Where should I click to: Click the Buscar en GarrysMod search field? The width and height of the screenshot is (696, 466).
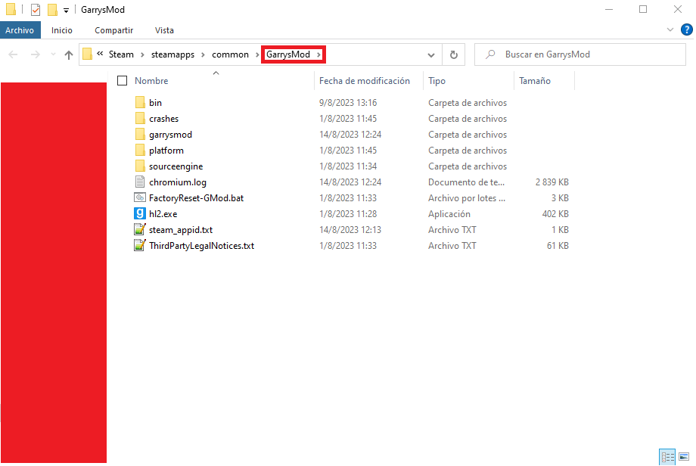580,54
